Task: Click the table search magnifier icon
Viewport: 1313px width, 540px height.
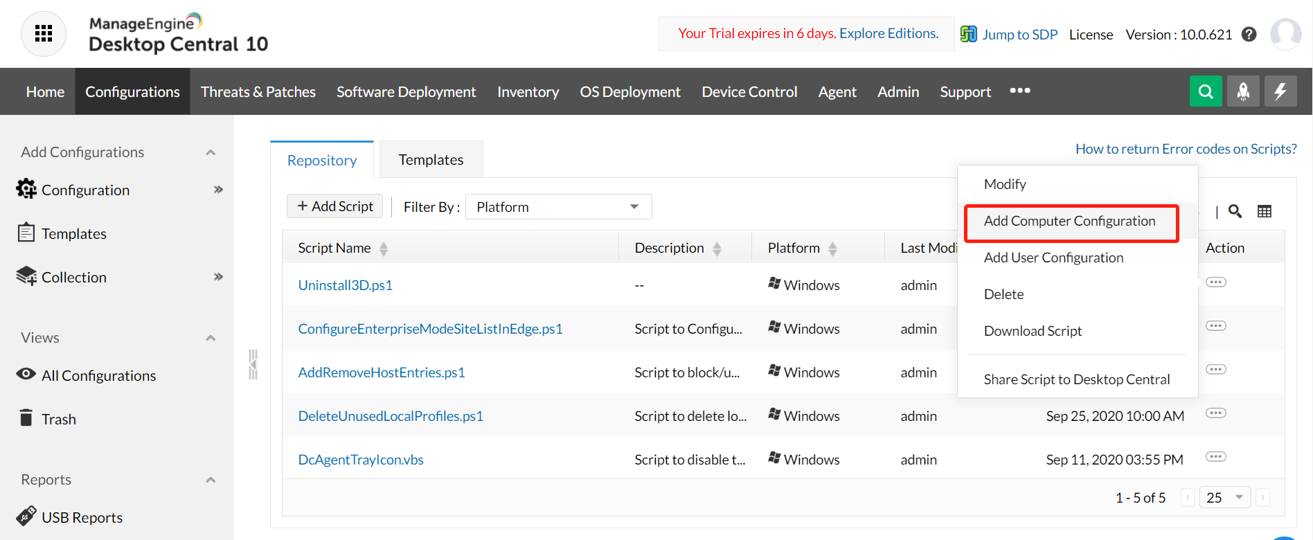Action: point(1235,211)
